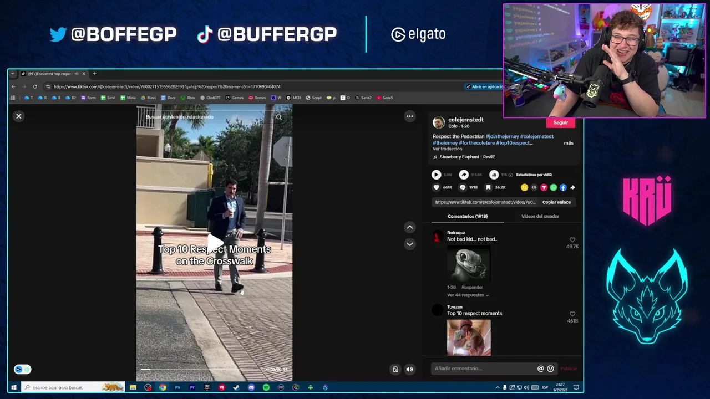Open the #forthecoleture hashtag
710x399 pixels.
coord(476,143)
